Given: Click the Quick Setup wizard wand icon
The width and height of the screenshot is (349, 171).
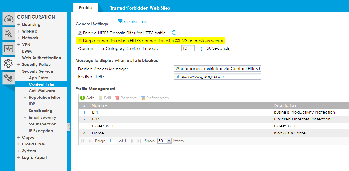Looking at the screenshot, I should point(8,34).
